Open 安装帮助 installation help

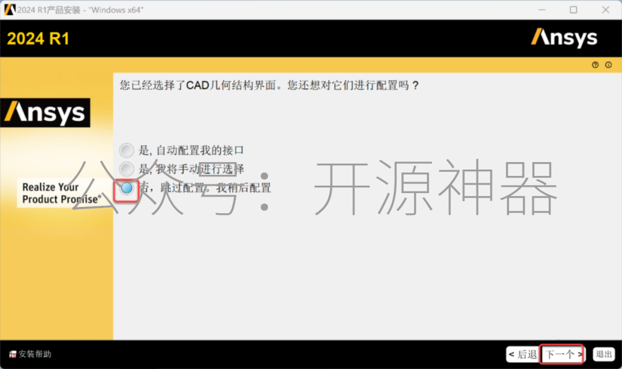[30, 354]
